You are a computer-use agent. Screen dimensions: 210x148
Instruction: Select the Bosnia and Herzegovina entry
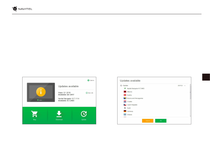[135, 98]
